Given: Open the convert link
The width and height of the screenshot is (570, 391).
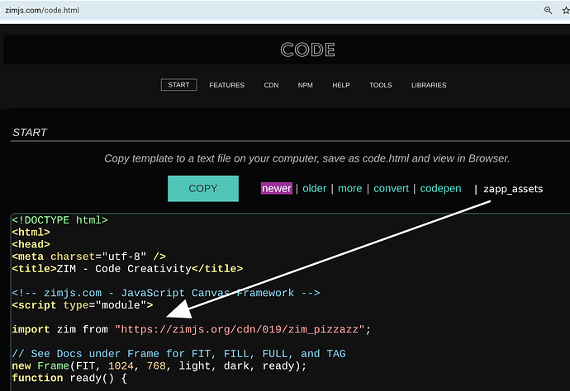Looking at the screenshot, I should tap(392, 188).
